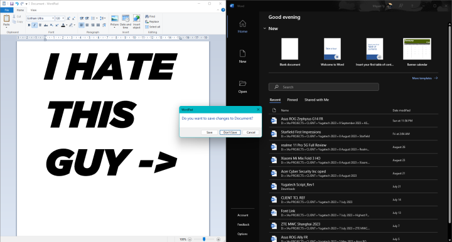Toggle Underline formatting in WordPad

tap(40, 25)
